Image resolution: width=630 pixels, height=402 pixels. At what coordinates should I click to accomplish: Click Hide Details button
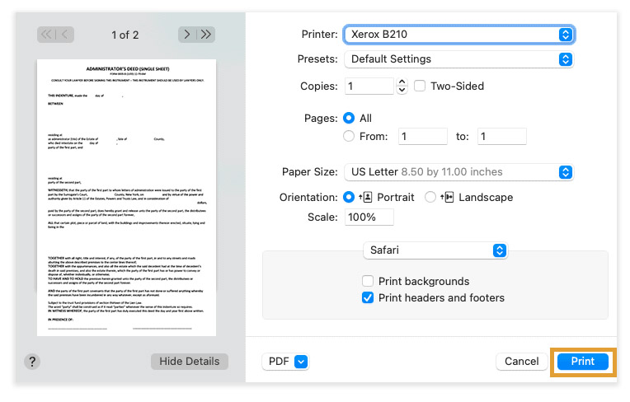[190, 362]
